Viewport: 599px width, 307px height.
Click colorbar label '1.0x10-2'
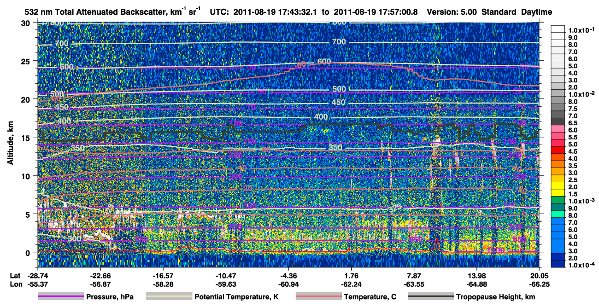click(x=581, y=94)
